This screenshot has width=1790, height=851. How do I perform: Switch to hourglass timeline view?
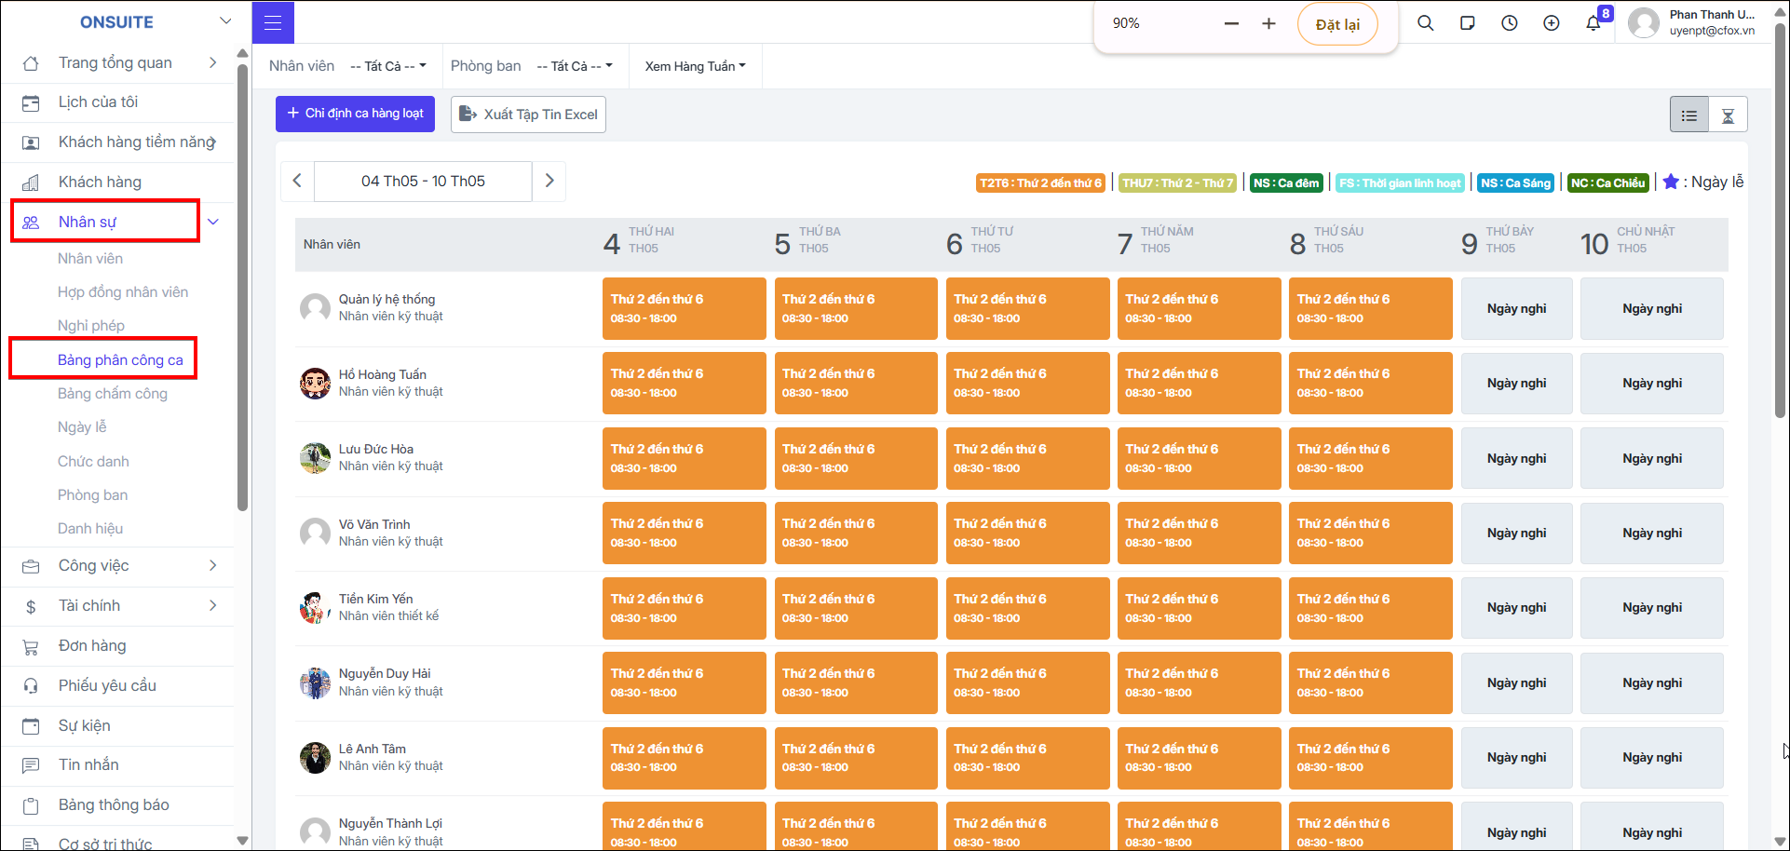(1728, 115)
